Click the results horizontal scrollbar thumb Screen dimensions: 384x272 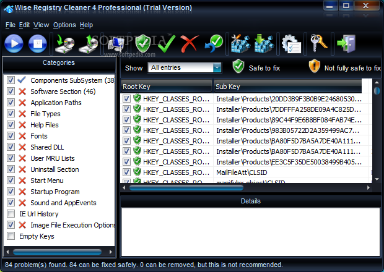186,188
